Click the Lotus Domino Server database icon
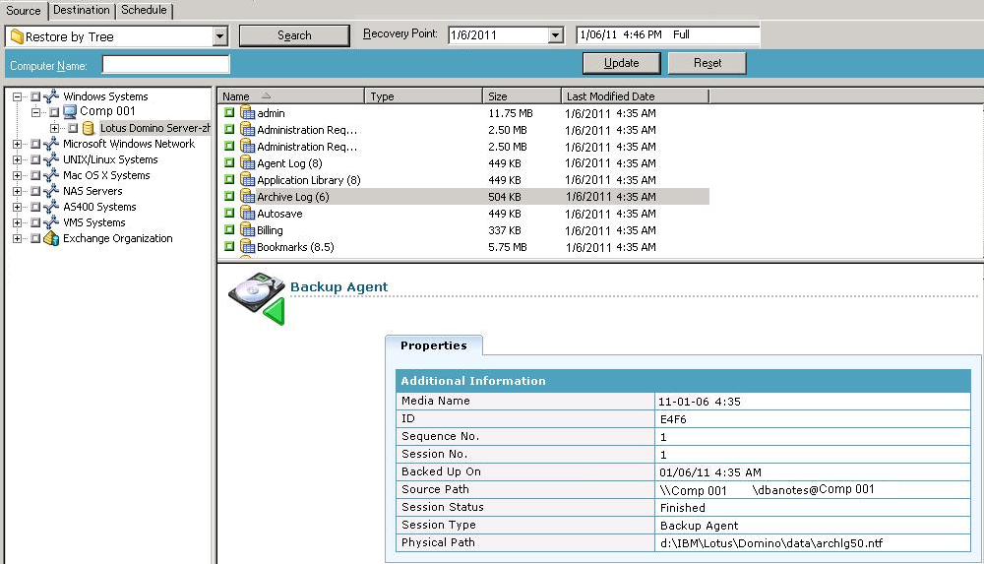The image size is (984, 564). click(89, 128)
